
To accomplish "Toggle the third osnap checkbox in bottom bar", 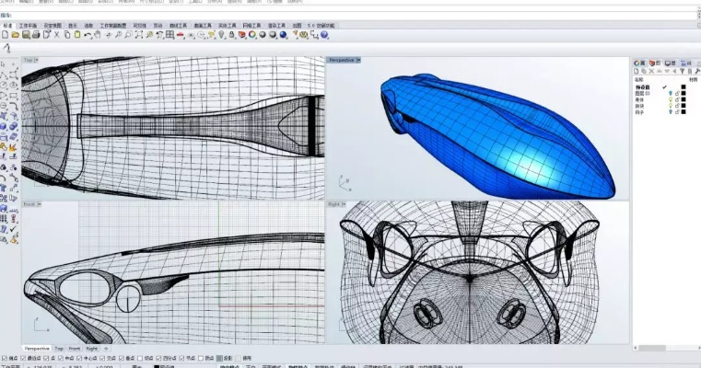I will (x=45, y=358).
